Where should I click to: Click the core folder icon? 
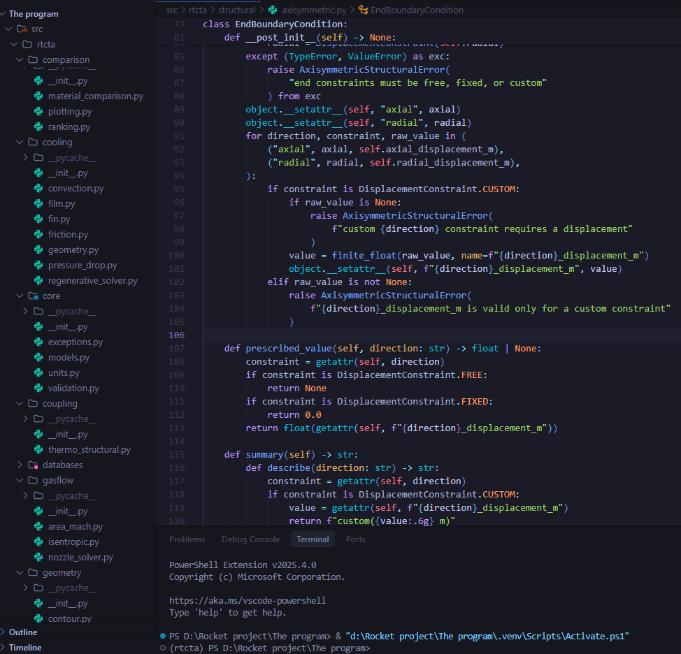(33, 296)
